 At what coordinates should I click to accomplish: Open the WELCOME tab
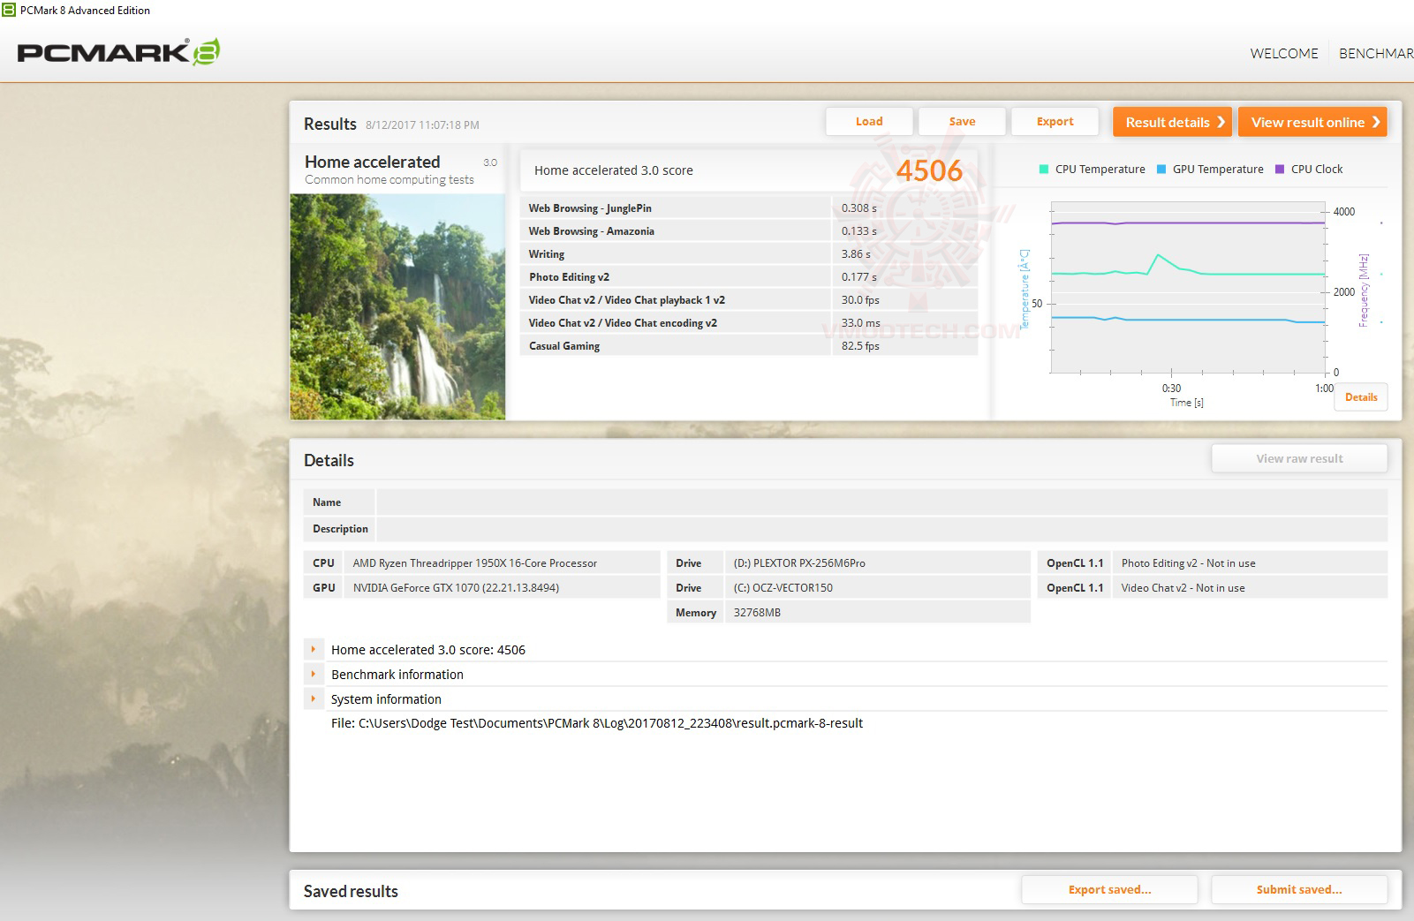(1284, 54)
